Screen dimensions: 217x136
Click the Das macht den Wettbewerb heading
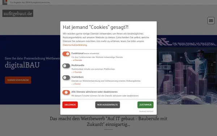coord(109,121)
